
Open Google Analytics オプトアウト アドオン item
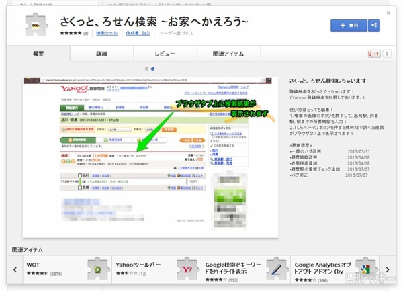[x=335, y=269]
